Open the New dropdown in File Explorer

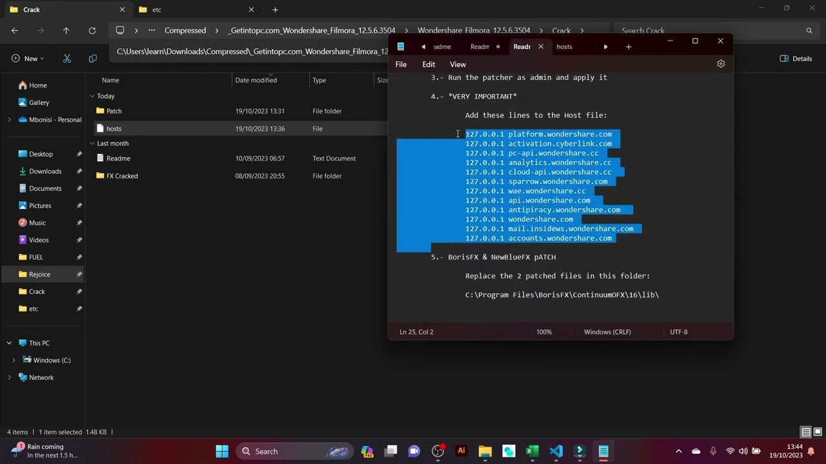click(x=28, y=58)
